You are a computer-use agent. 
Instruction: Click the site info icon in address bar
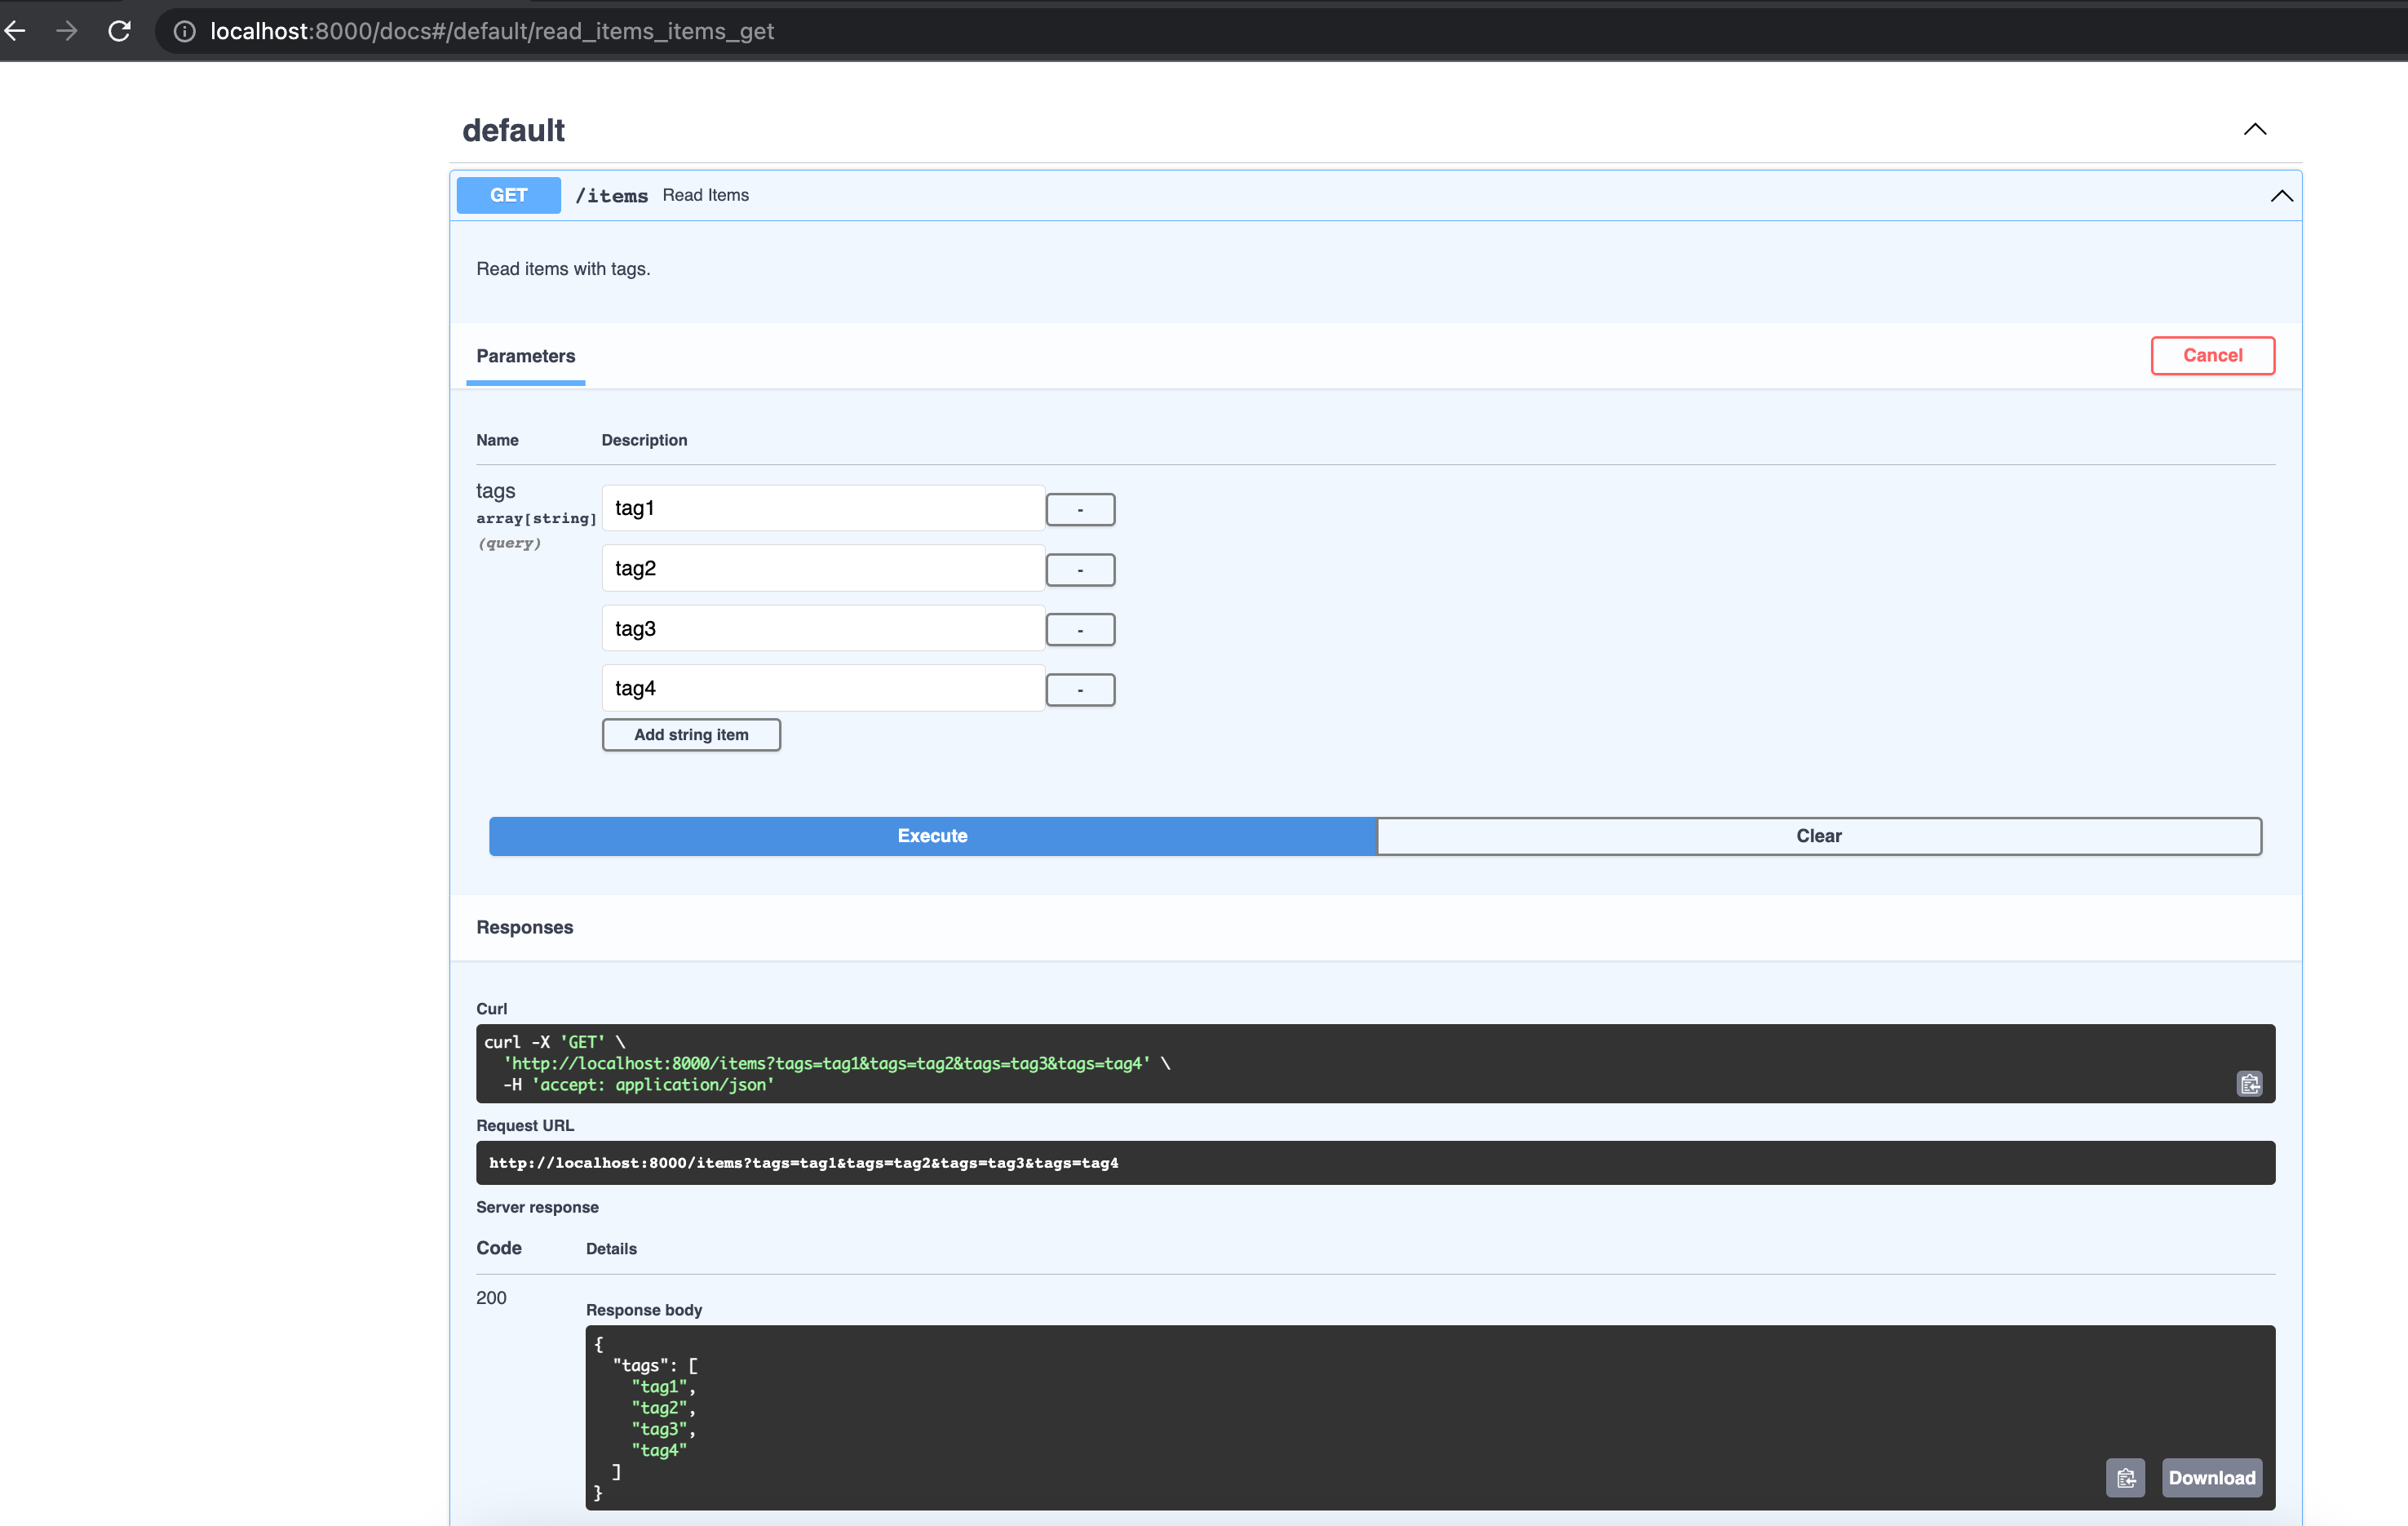coord(184,31)
